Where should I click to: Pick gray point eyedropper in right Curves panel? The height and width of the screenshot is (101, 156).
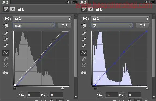[84, 40]
